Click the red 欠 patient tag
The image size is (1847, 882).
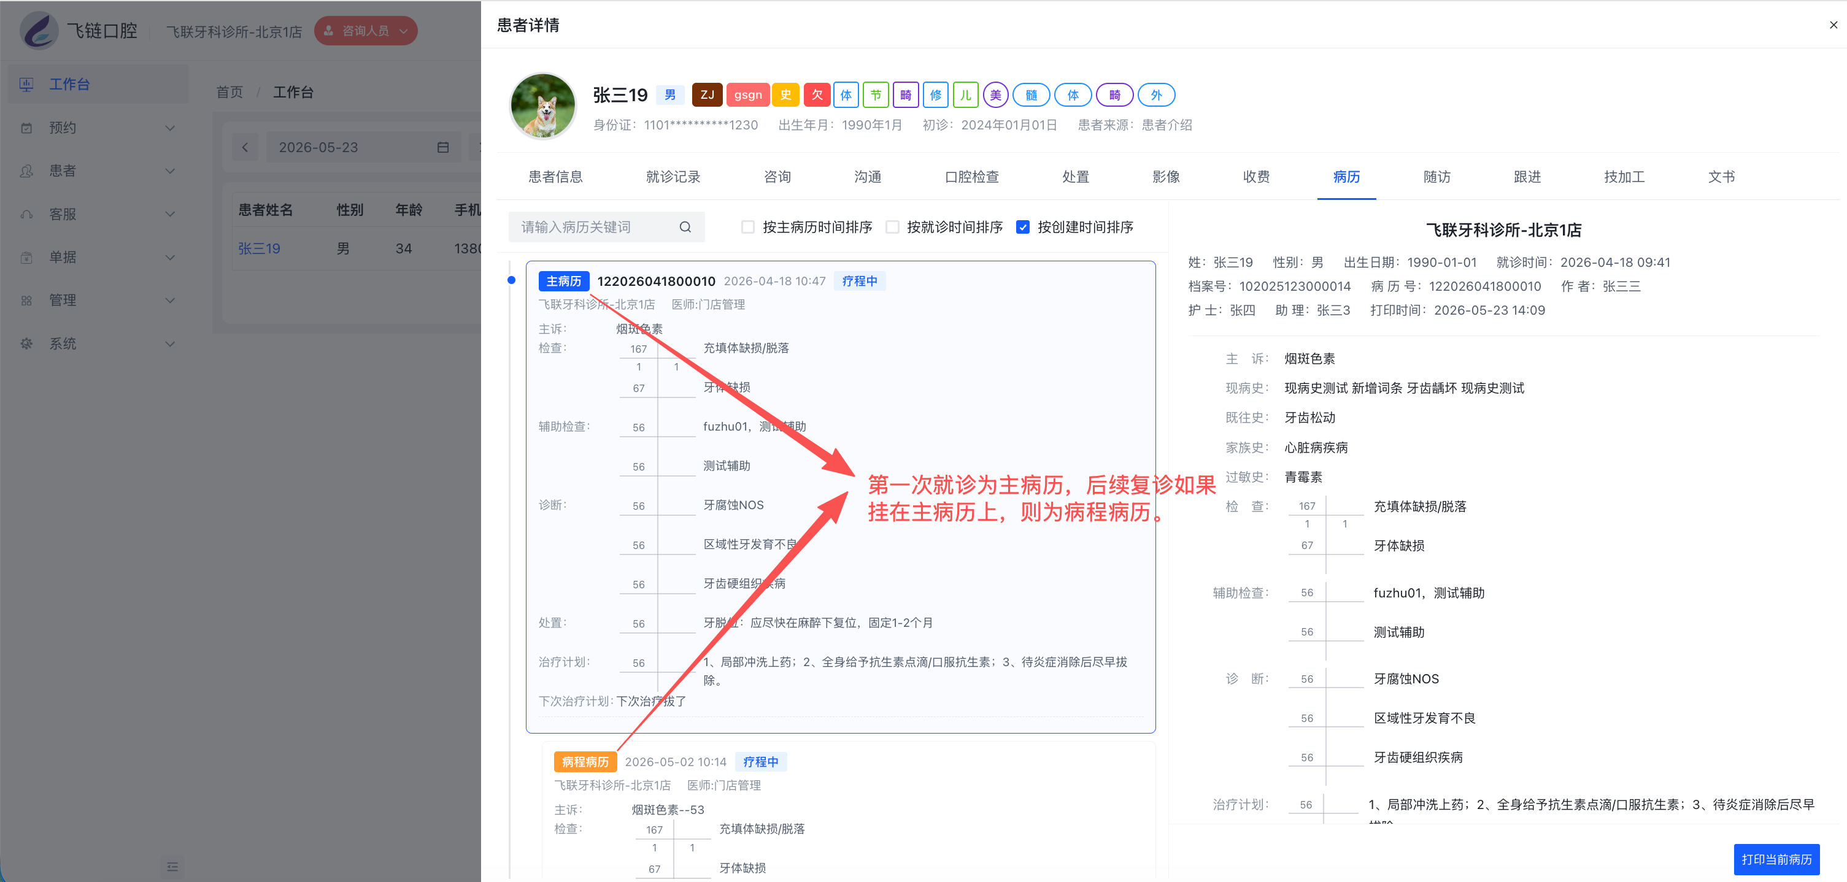[817, 94]
